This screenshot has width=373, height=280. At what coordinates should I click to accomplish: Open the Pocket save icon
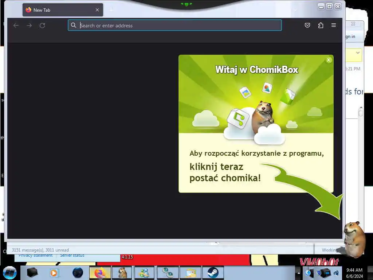pos(307,25)
